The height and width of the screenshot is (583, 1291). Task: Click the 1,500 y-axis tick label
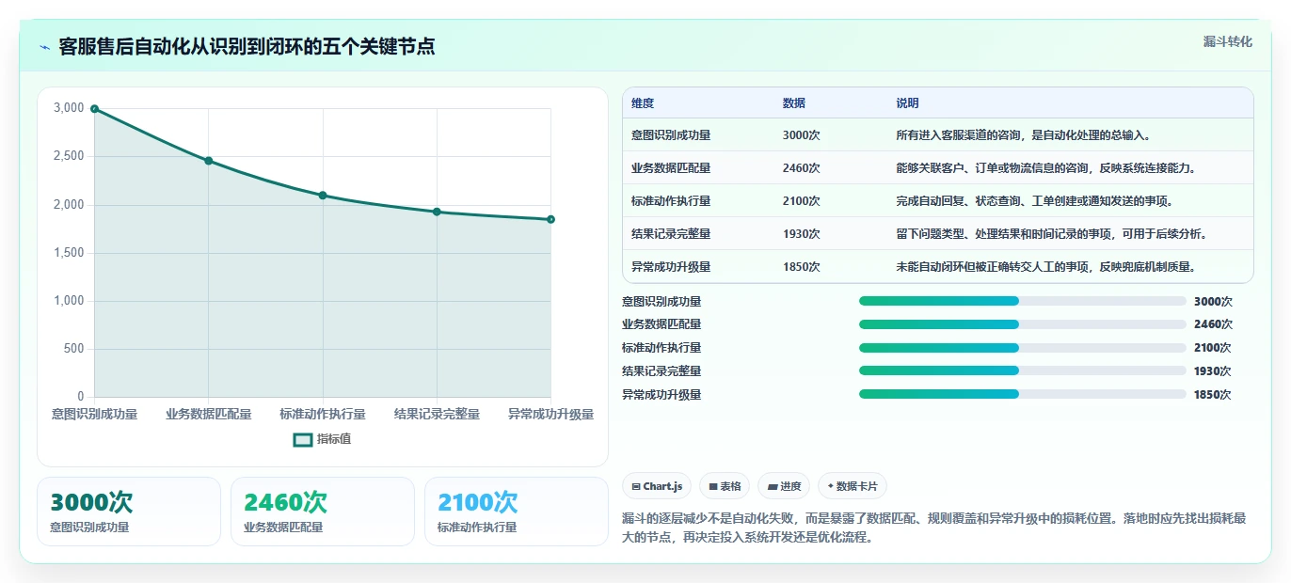click(69, 253)
